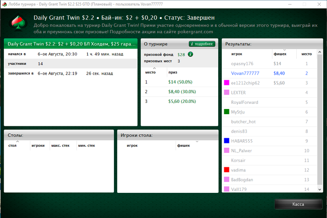The height and width of the screenshot is (218, 327).
Task: Select player denis83 in results
Action: (239, 131)
